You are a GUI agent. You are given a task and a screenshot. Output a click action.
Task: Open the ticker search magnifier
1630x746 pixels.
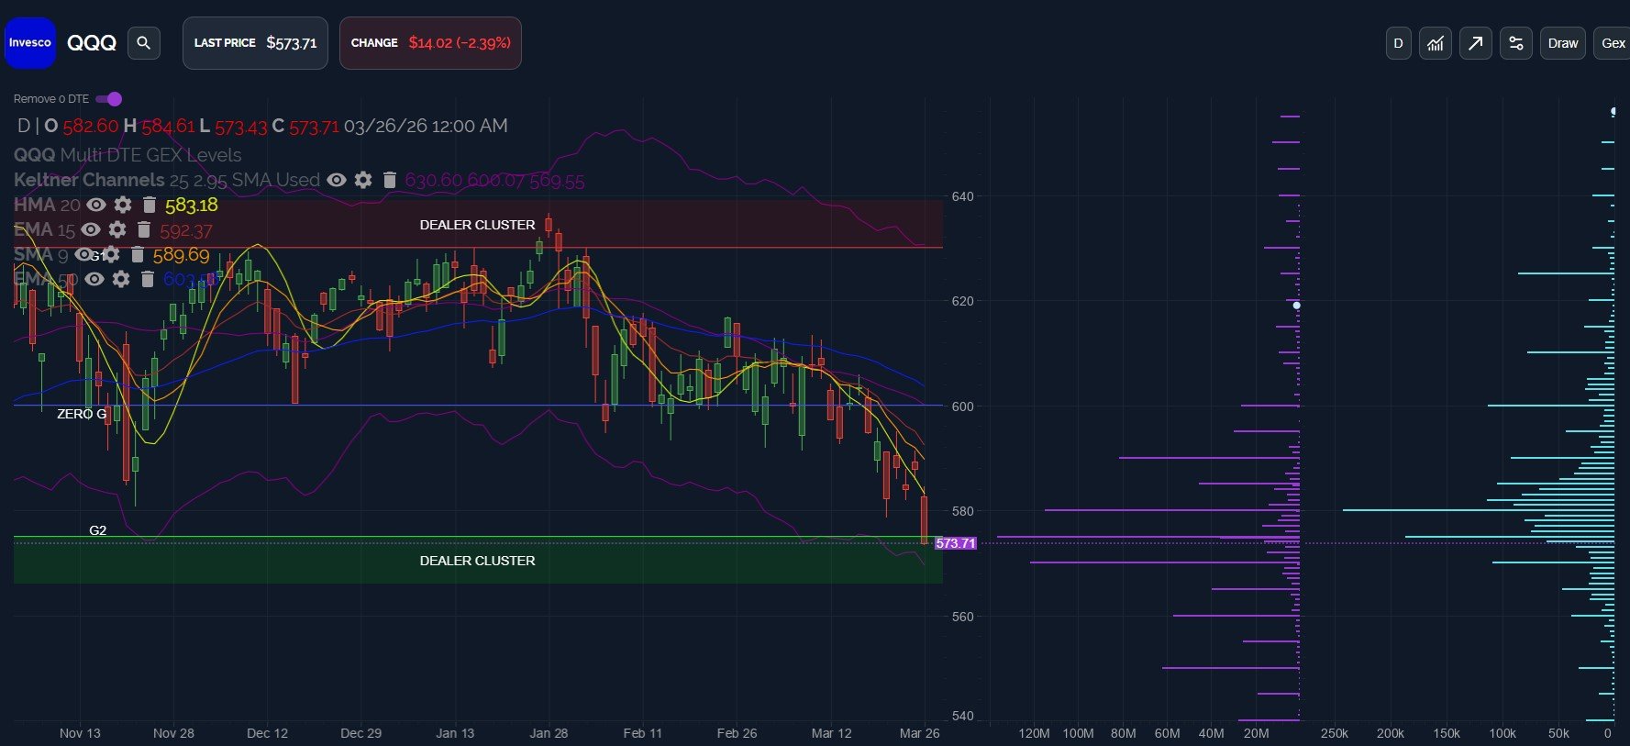143,42
